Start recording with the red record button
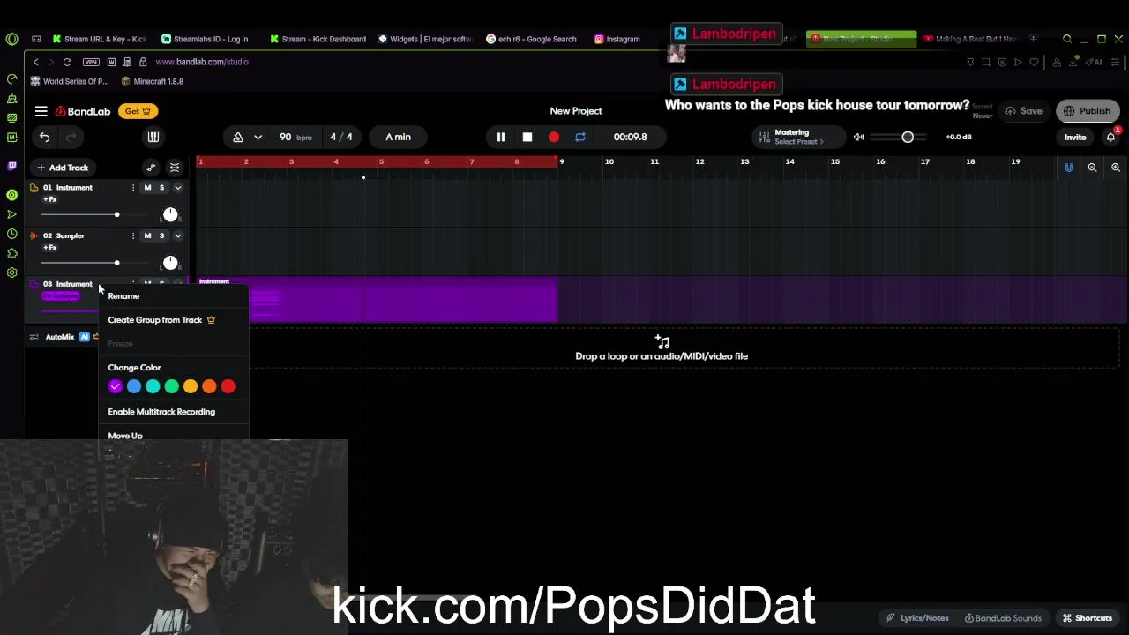This screenshot has height=635, width=1129. (553, 137)
